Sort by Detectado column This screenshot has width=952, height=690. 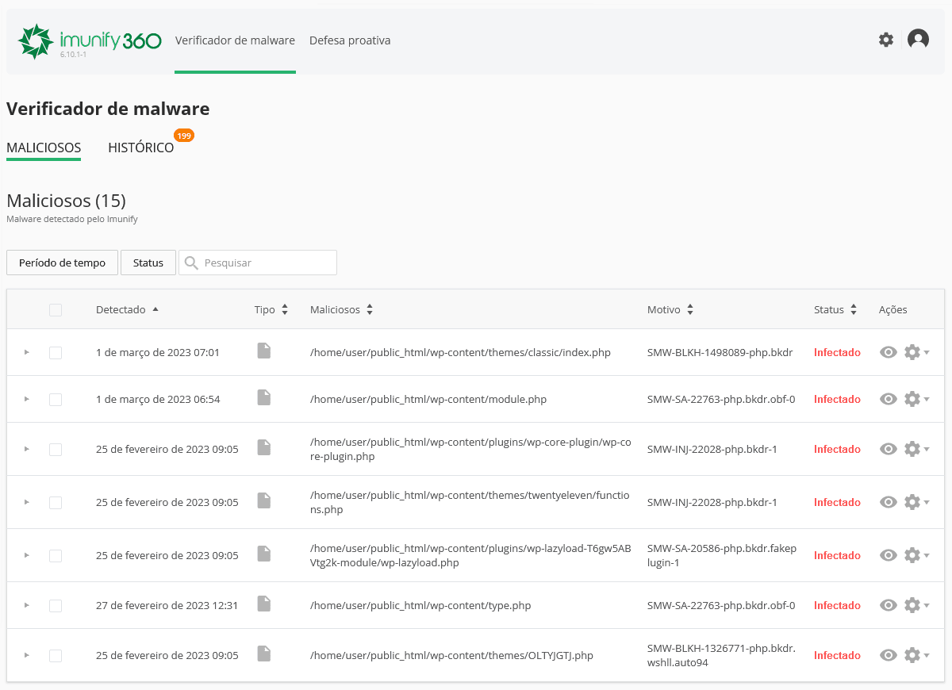coord(127,310)
